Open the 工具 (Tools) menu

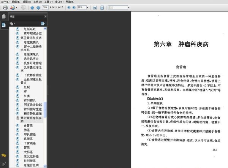[48, 2]
